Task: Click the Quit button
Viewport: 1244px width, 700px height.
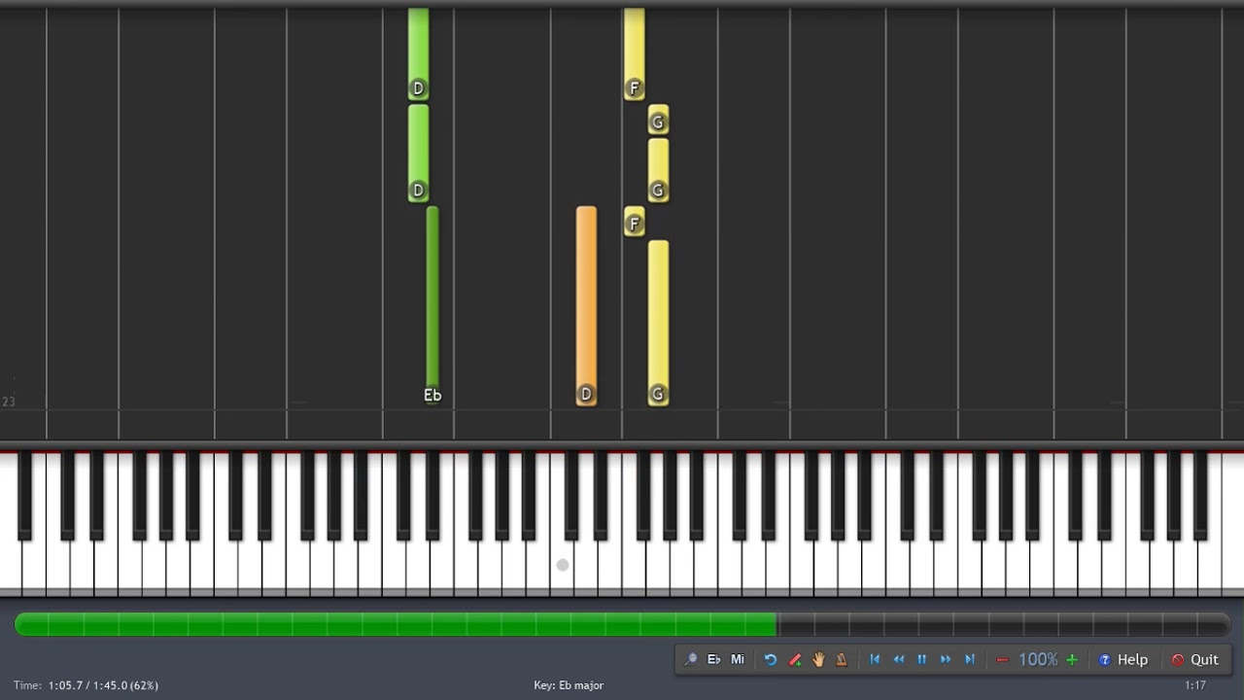Action: 1195,659
